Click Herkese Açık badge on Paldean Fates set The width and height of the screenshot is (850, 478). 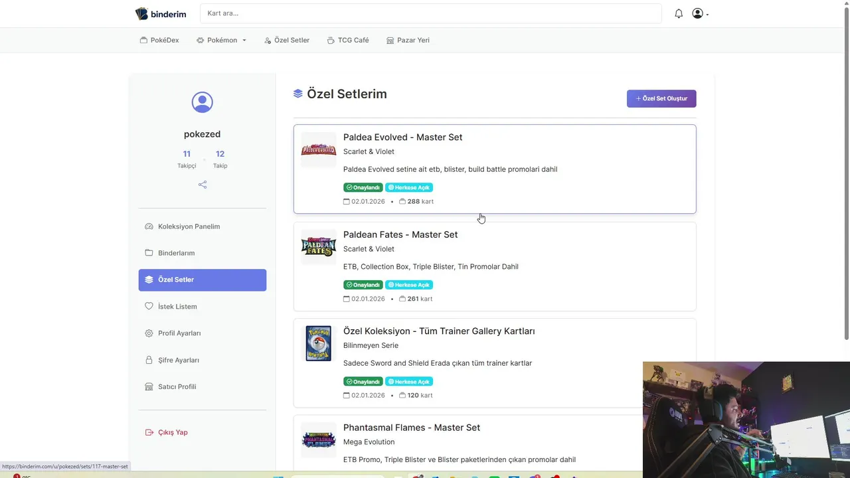(x=409, y=285)
